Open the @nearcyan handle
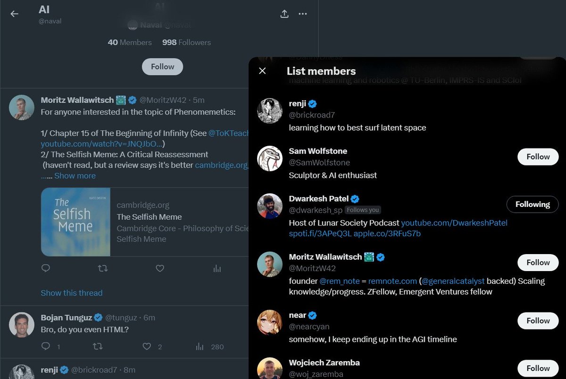 pos(309,326)
